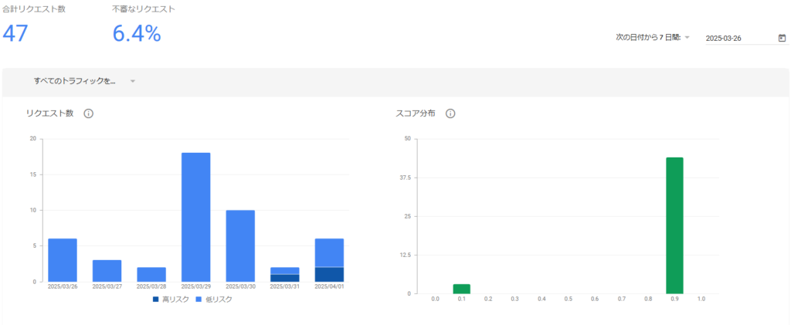Screen dimensions: 791x325
Task: Click the 2025/03/26 request bar
Action: click(63, 260)
